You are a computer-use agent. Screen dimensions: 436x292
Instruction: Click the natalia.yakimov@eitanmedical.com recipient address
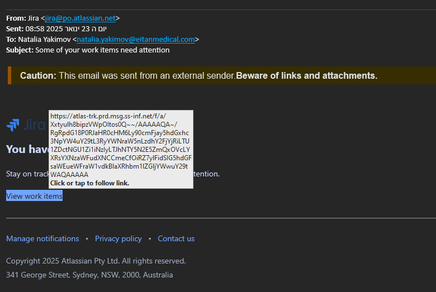[x=136, y=40]
